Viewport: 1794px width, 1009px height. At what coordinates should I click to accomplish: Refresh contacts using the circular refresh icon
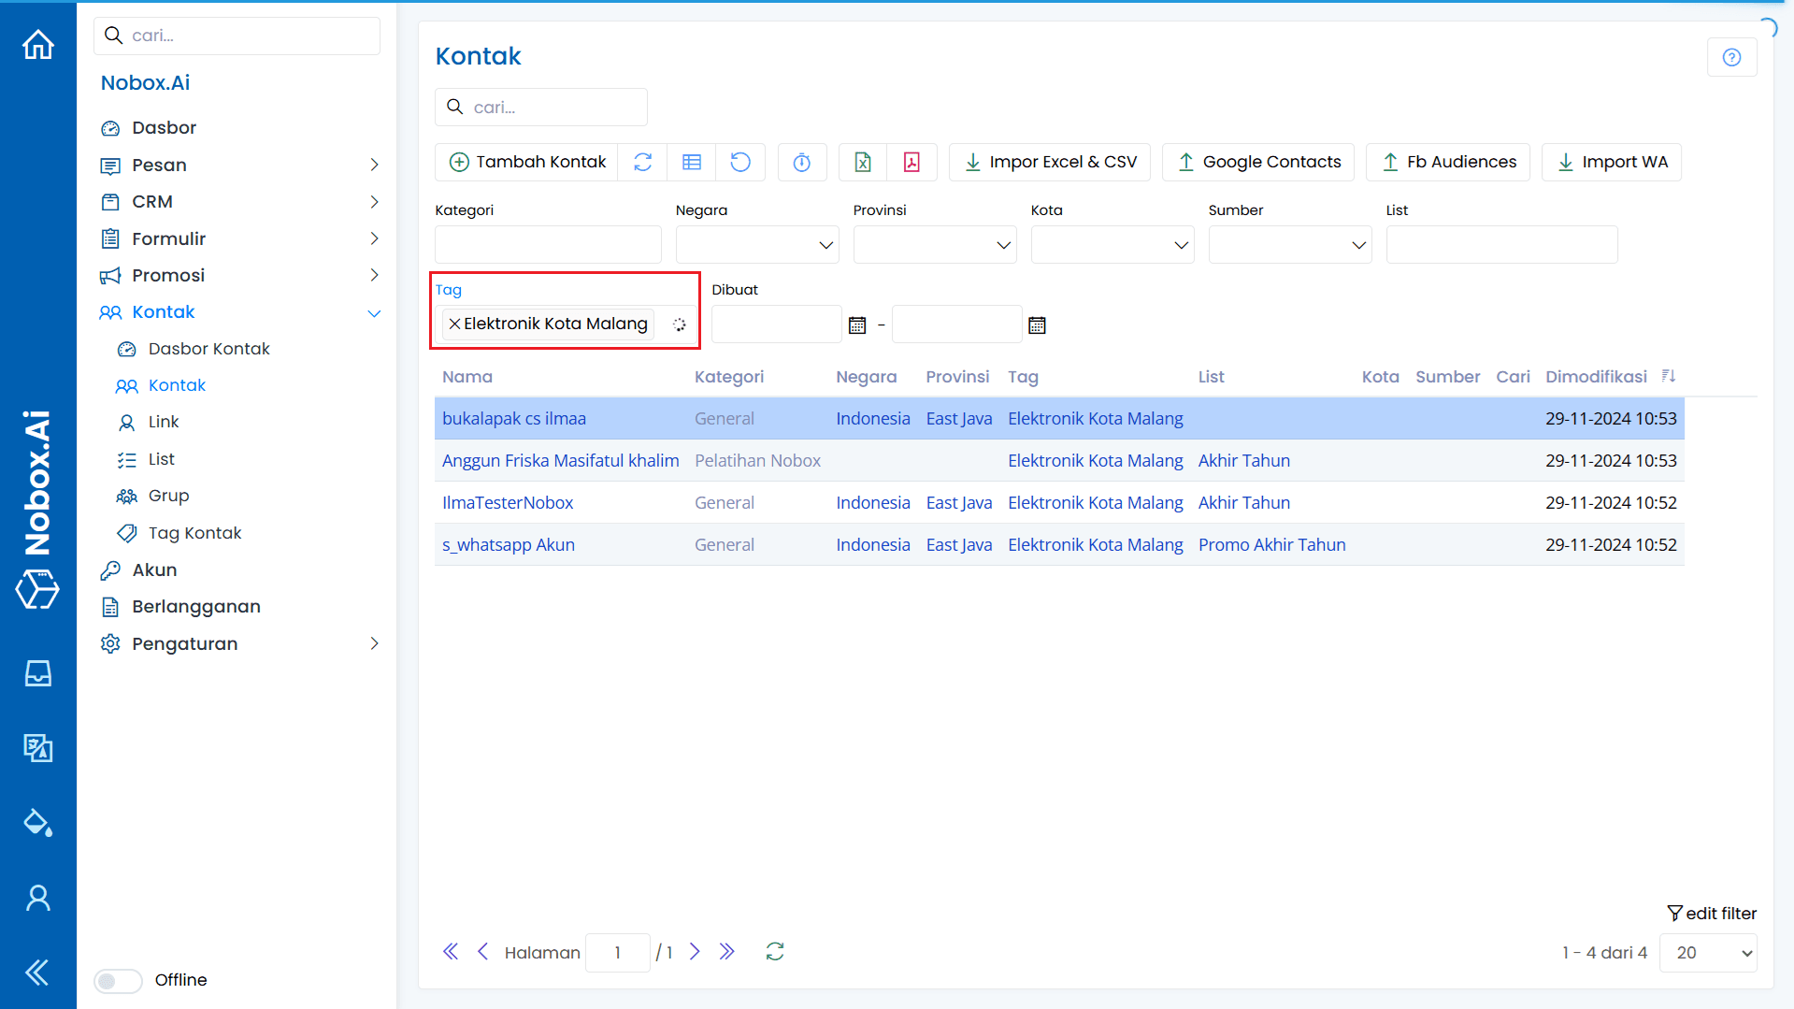[643, 162]
